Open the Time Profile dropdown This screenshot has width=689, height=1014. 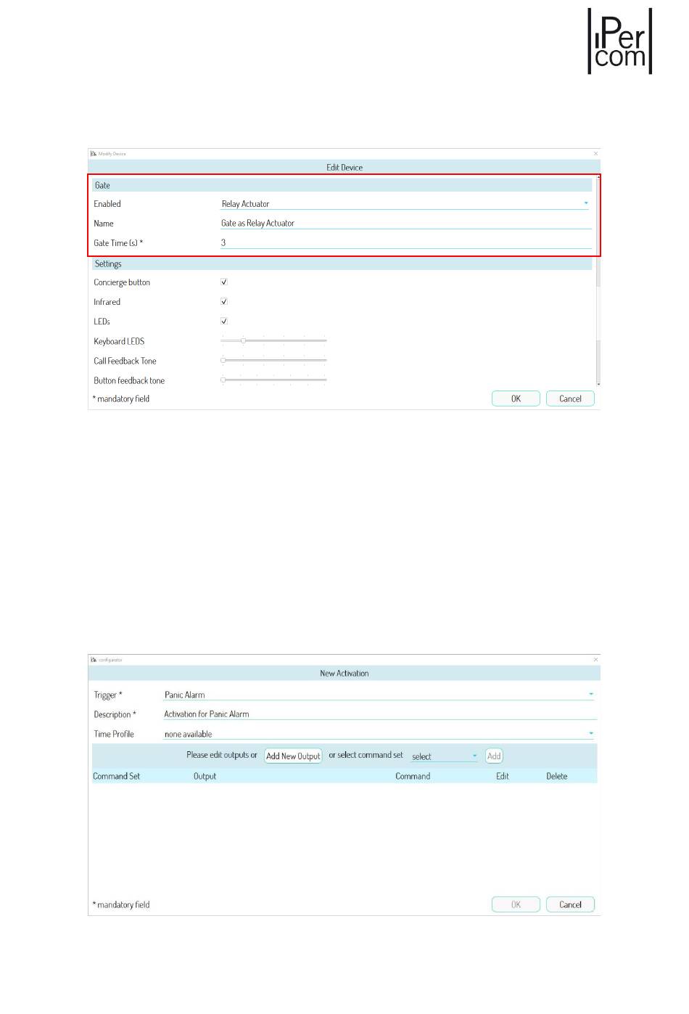(591, 734)
